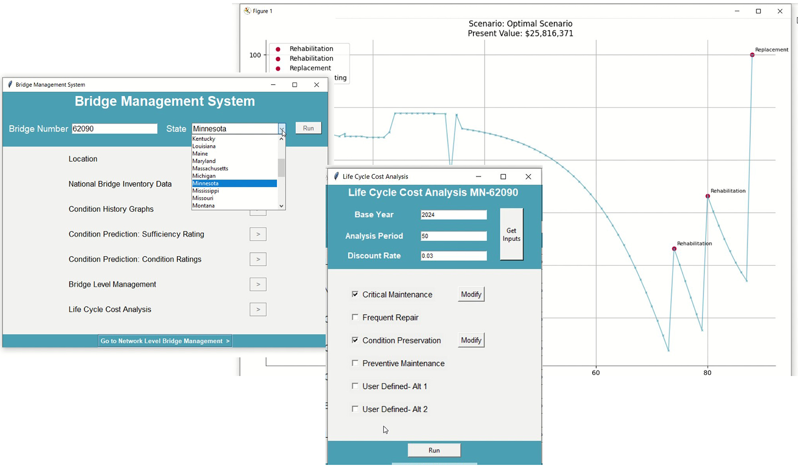Select Kentucky from the state list
This screenshot has height=468, width=798.
pyautogui.click(x=234, y=139)
